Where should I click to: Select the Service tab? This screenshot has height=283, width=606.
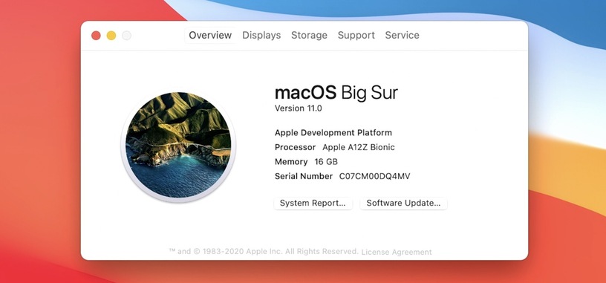point(402,35)
